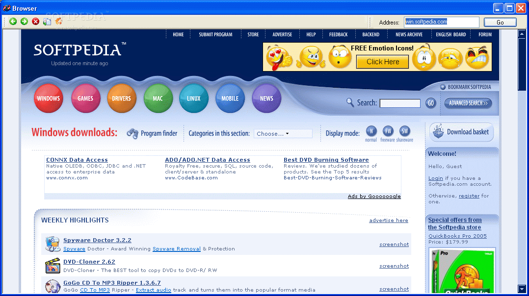Open HOME in the top navigation
This screenshot has height=296, width=529.
pyautogui.click(x=178, y=34)
